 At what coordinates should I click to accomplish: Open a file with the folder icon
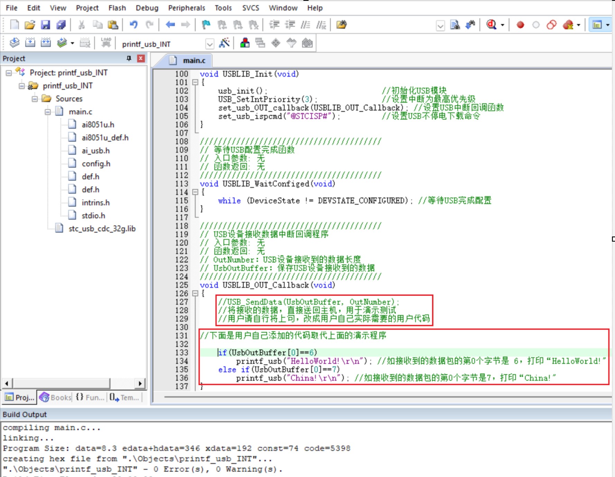pyautogui.click(x=30, y=25)
